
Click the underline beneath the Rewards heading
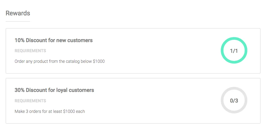[18, 21]
